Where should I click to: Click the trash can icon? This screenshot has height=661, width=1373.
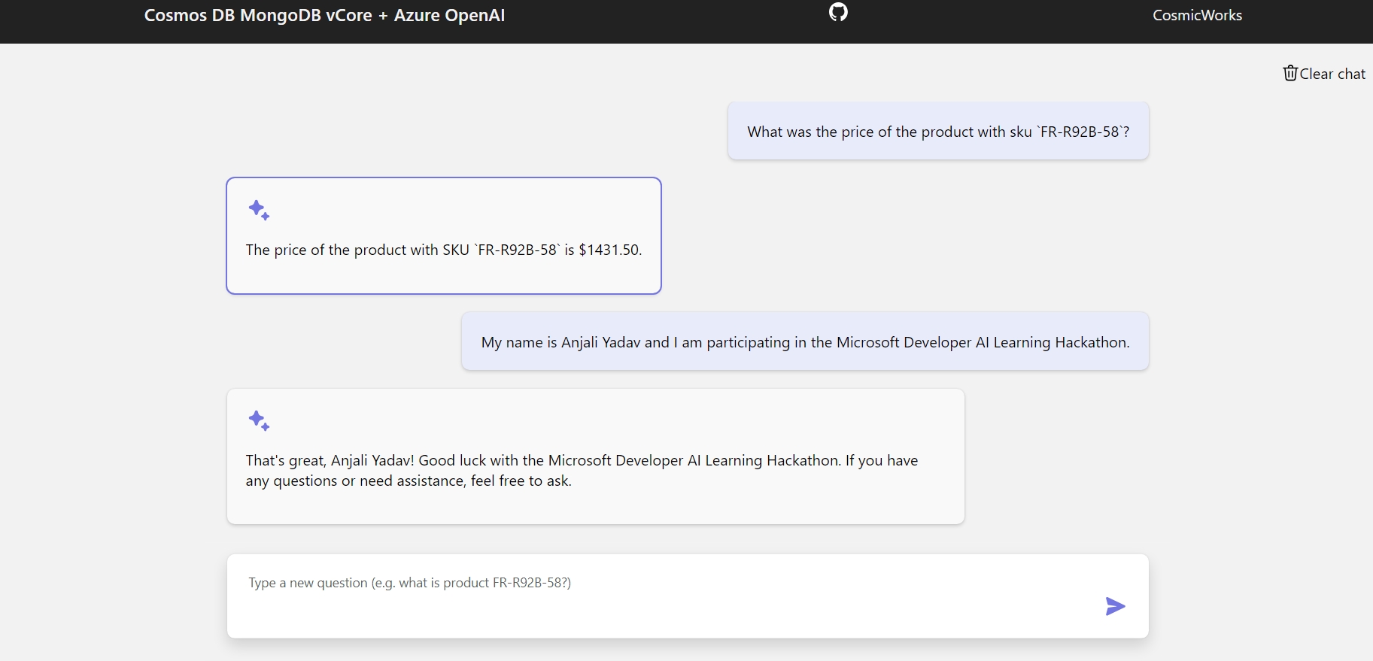point(1290,73)
